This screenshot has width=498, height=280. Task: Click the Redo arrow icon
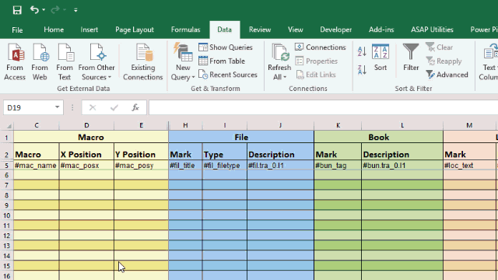click(x=55, y=10)
